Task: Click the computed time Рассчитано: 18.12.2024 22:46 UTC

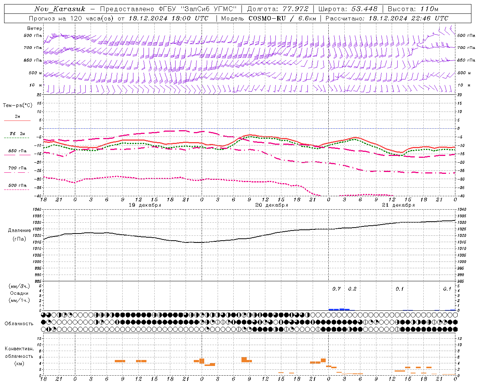Action: pyautogui.click(x=387, y=18)
